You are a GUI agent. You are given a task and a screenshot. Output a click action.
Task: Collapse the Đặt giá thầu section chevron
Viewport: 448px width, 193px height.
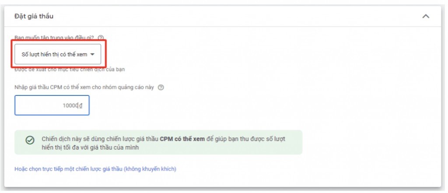(425, 16)
